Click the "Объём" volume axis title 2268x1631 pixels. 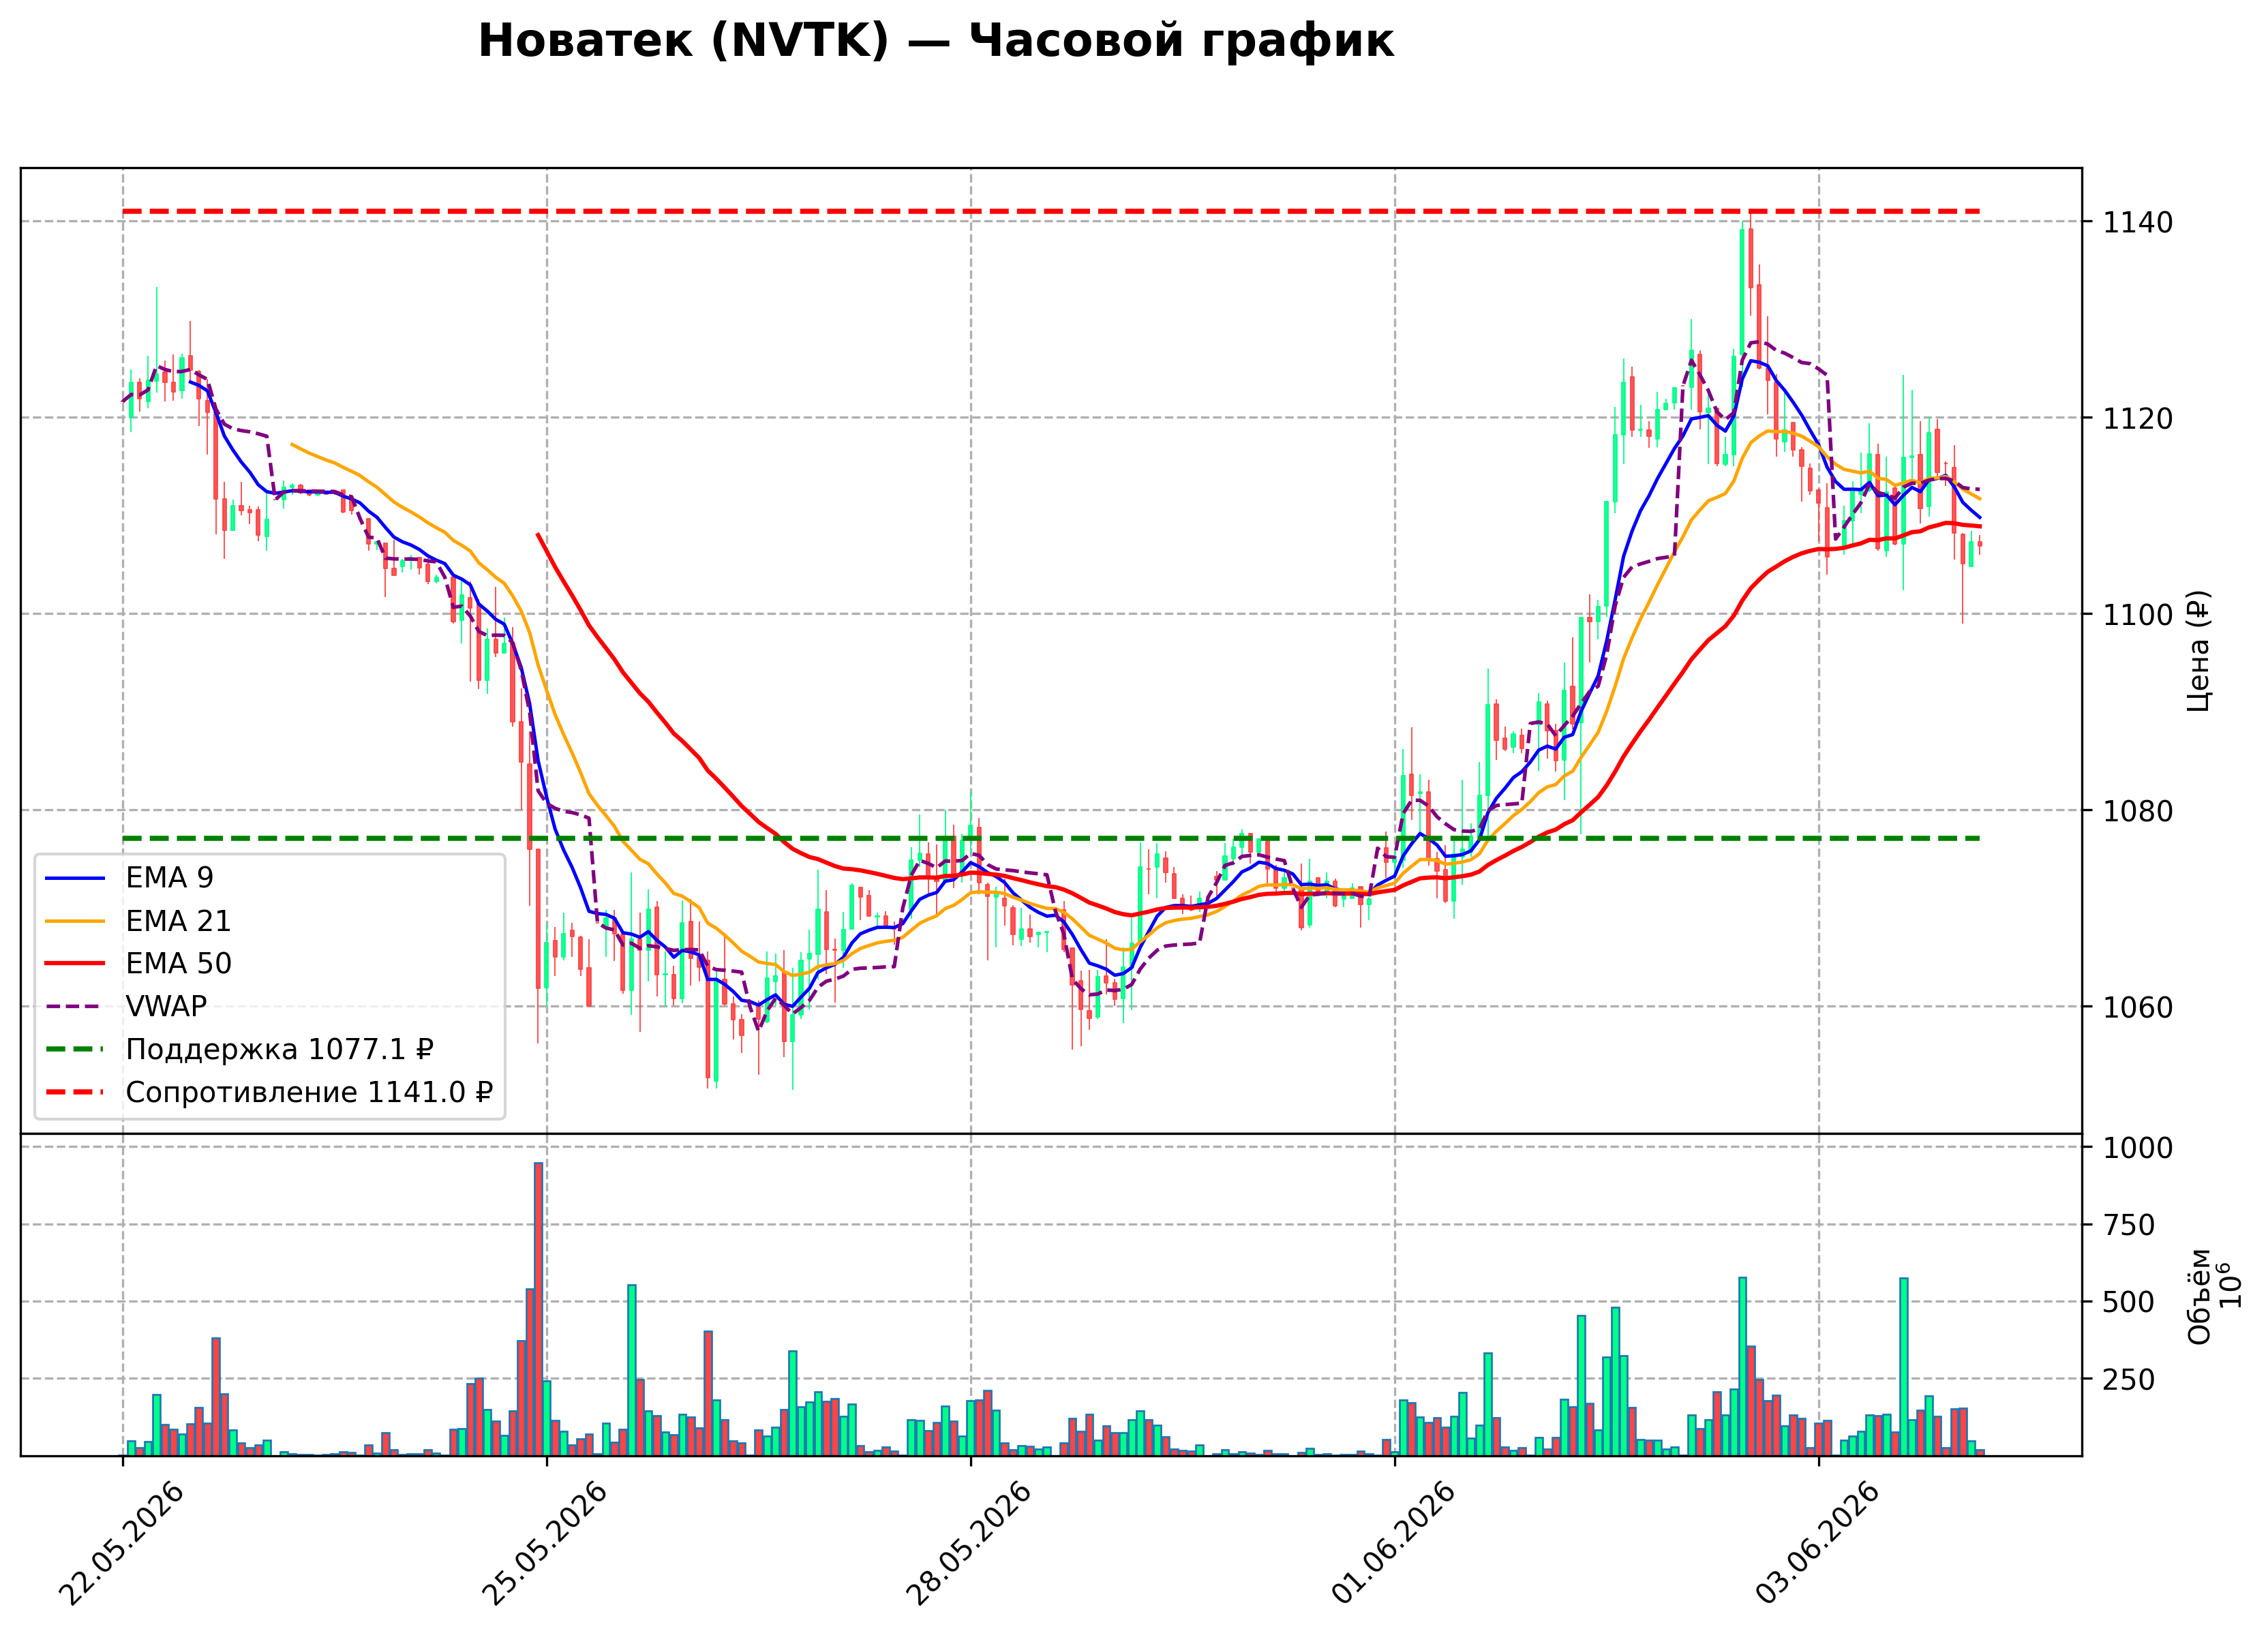2199,1297
